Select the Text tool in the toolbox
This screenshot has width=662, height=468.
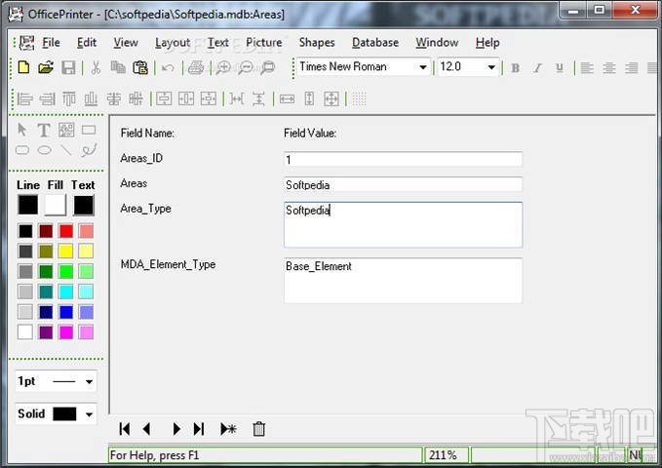(44, 130)
